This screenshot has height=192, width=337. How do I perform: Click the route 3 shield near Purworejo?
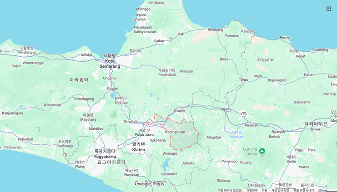coord(65,155)
